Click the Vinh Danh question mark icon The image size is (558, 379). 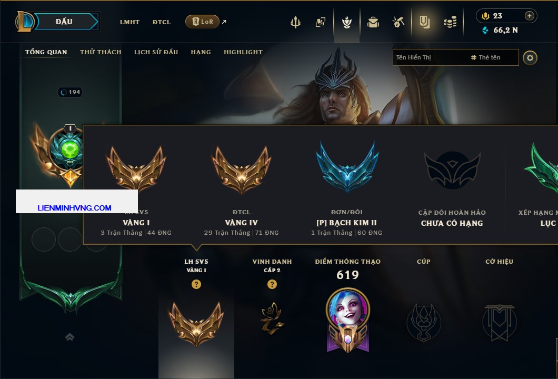272,284
